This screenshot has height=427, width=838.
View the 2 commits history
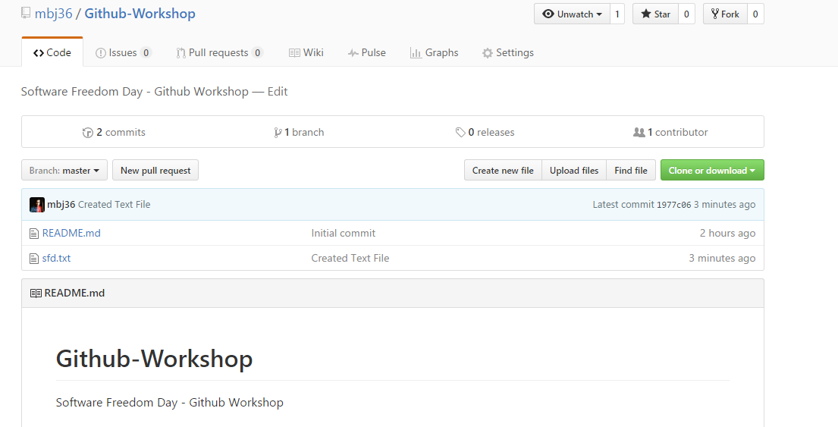click(114, 132)
